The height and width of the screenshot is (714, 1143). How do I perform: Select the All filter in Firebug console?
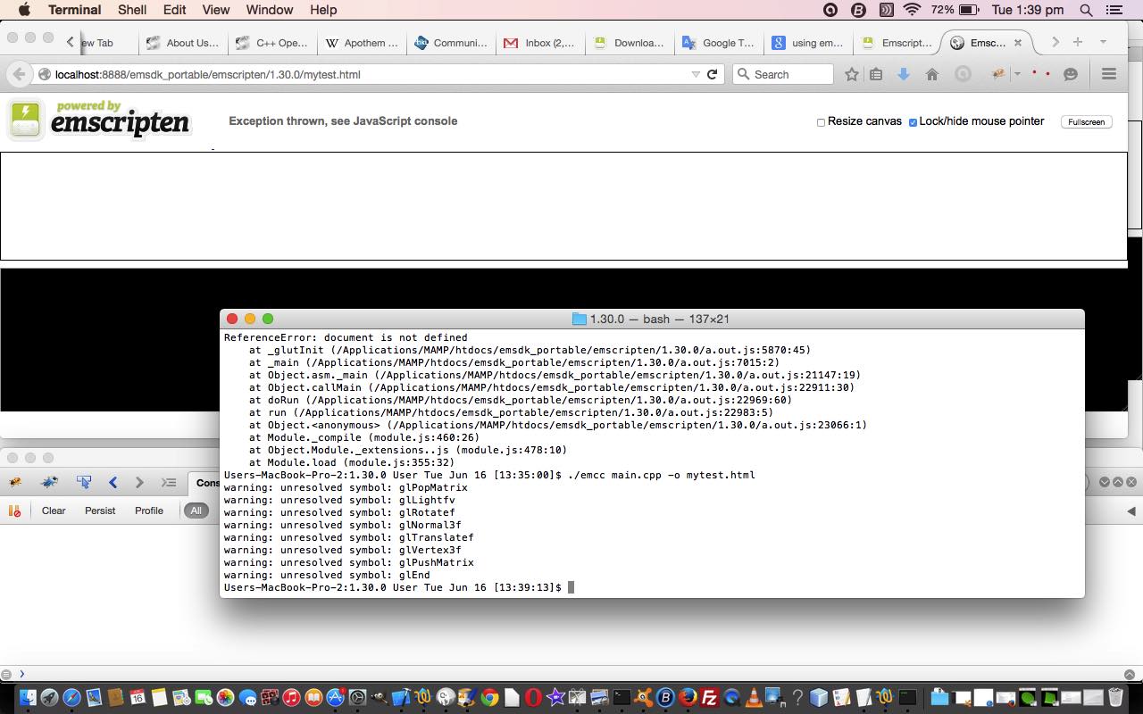(196, 511)
